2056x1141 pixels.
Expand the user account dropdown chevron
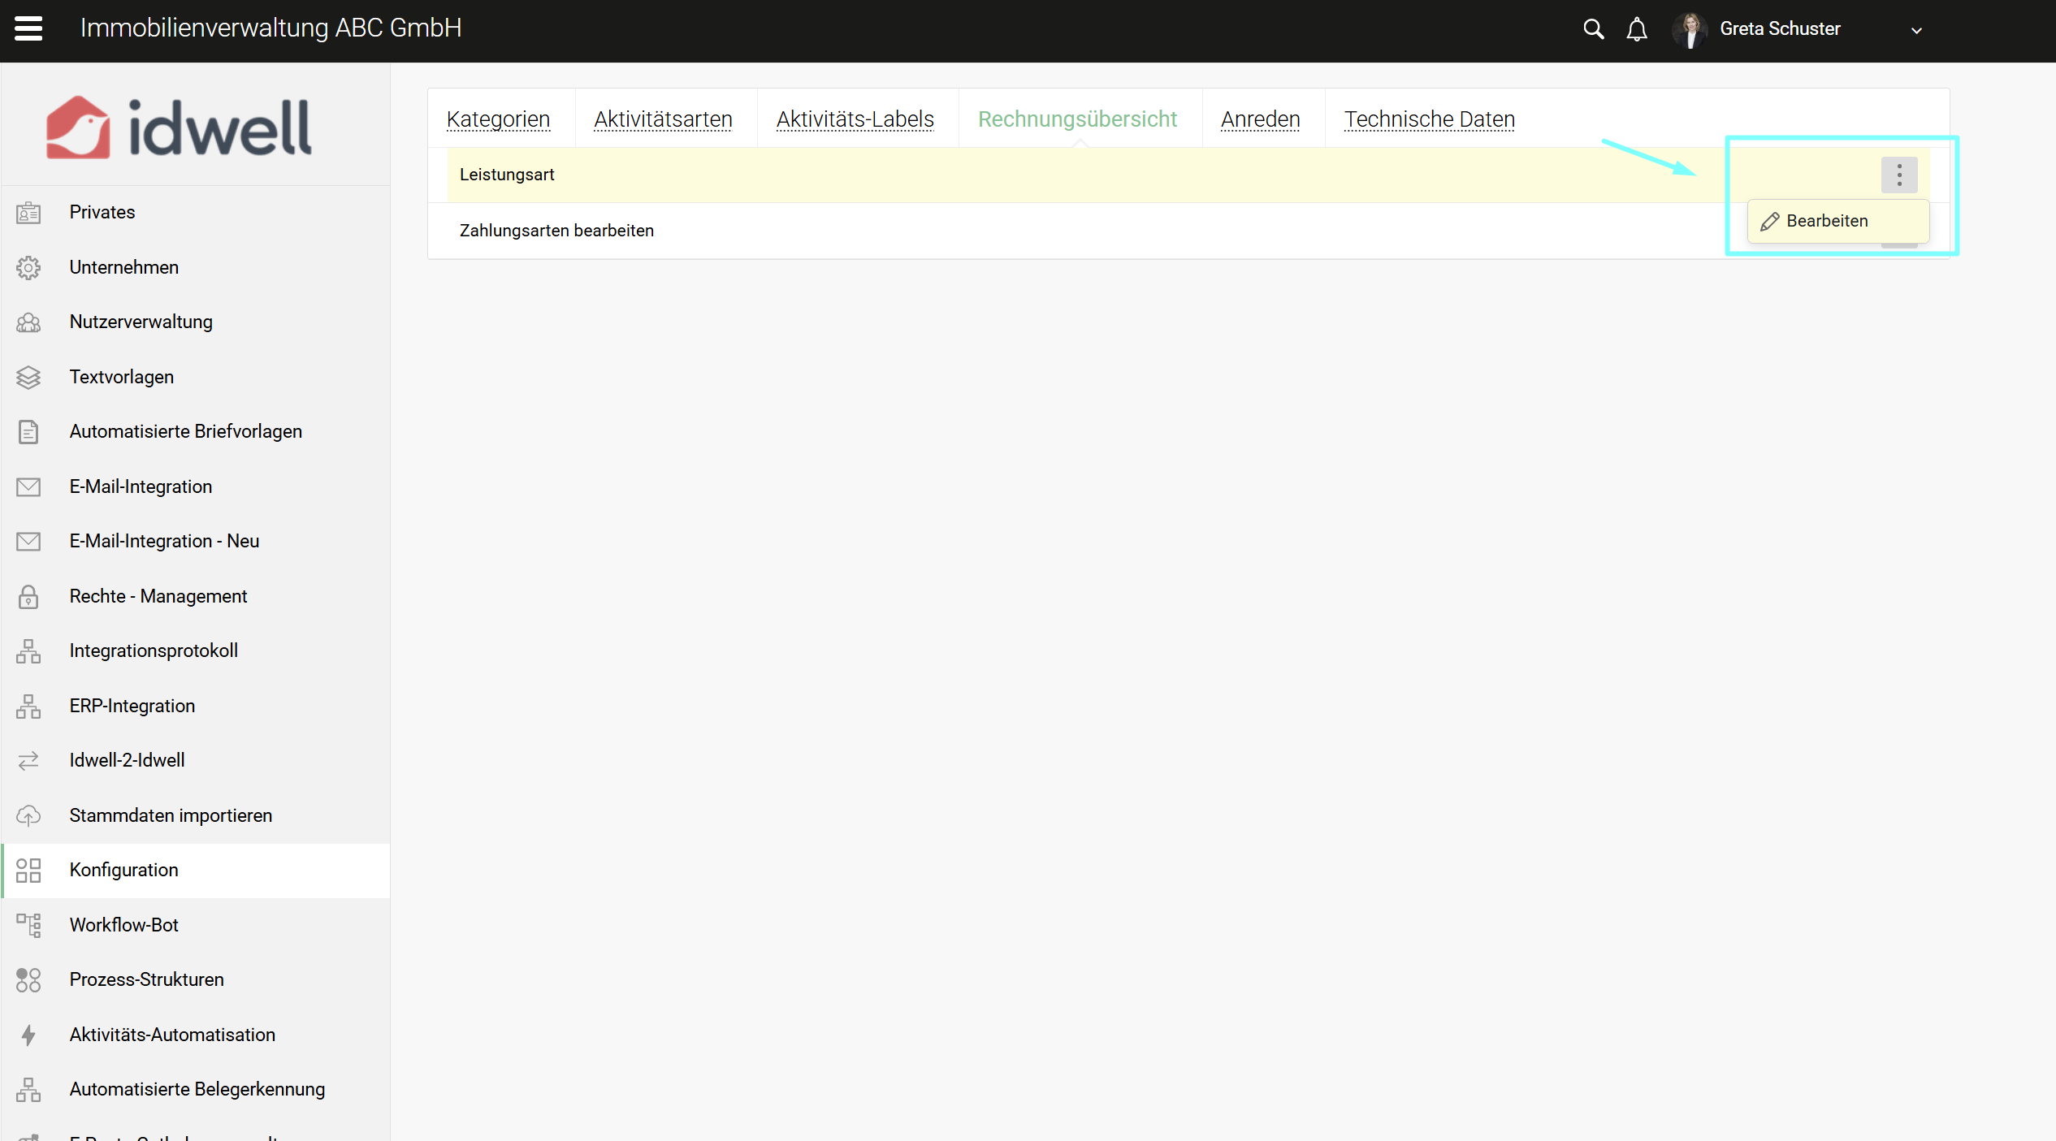coord(1916,31)
